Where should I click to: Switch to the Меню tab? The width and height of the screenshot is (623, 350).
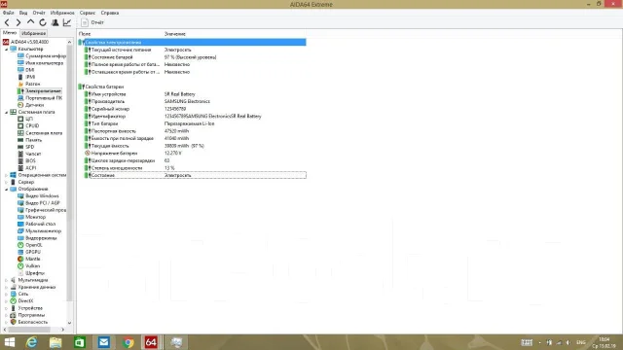point(10,33)
